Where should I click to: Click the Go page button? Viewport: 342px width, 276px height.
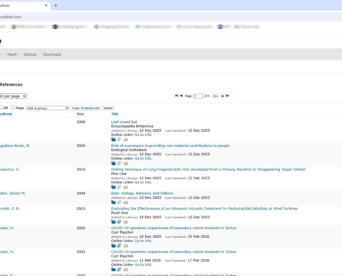click(x=216, y=96)
